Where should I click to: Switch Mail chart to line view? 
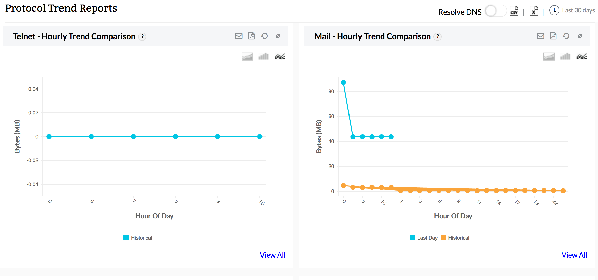coord(581,56)
